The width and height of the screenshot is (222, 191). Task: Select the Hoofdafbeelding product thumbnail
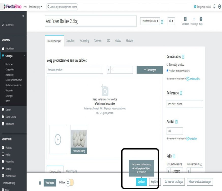point(79,139)
